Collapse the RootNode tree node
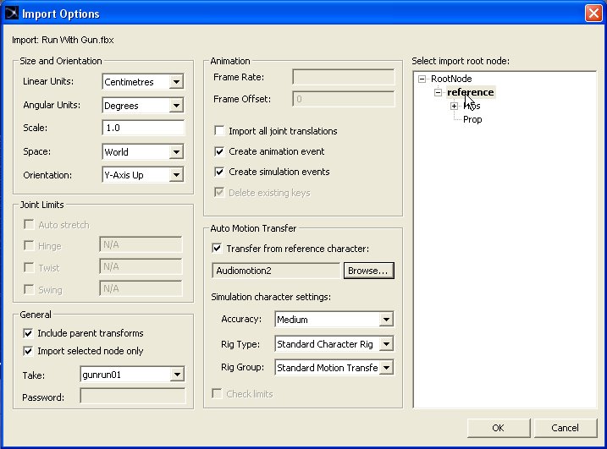The image size is (607, 449). pyautogui.click(x=422, y=79)
